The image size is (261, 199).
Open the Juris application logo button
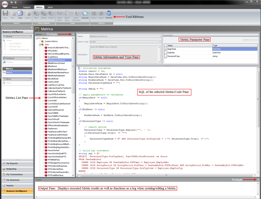5,5
